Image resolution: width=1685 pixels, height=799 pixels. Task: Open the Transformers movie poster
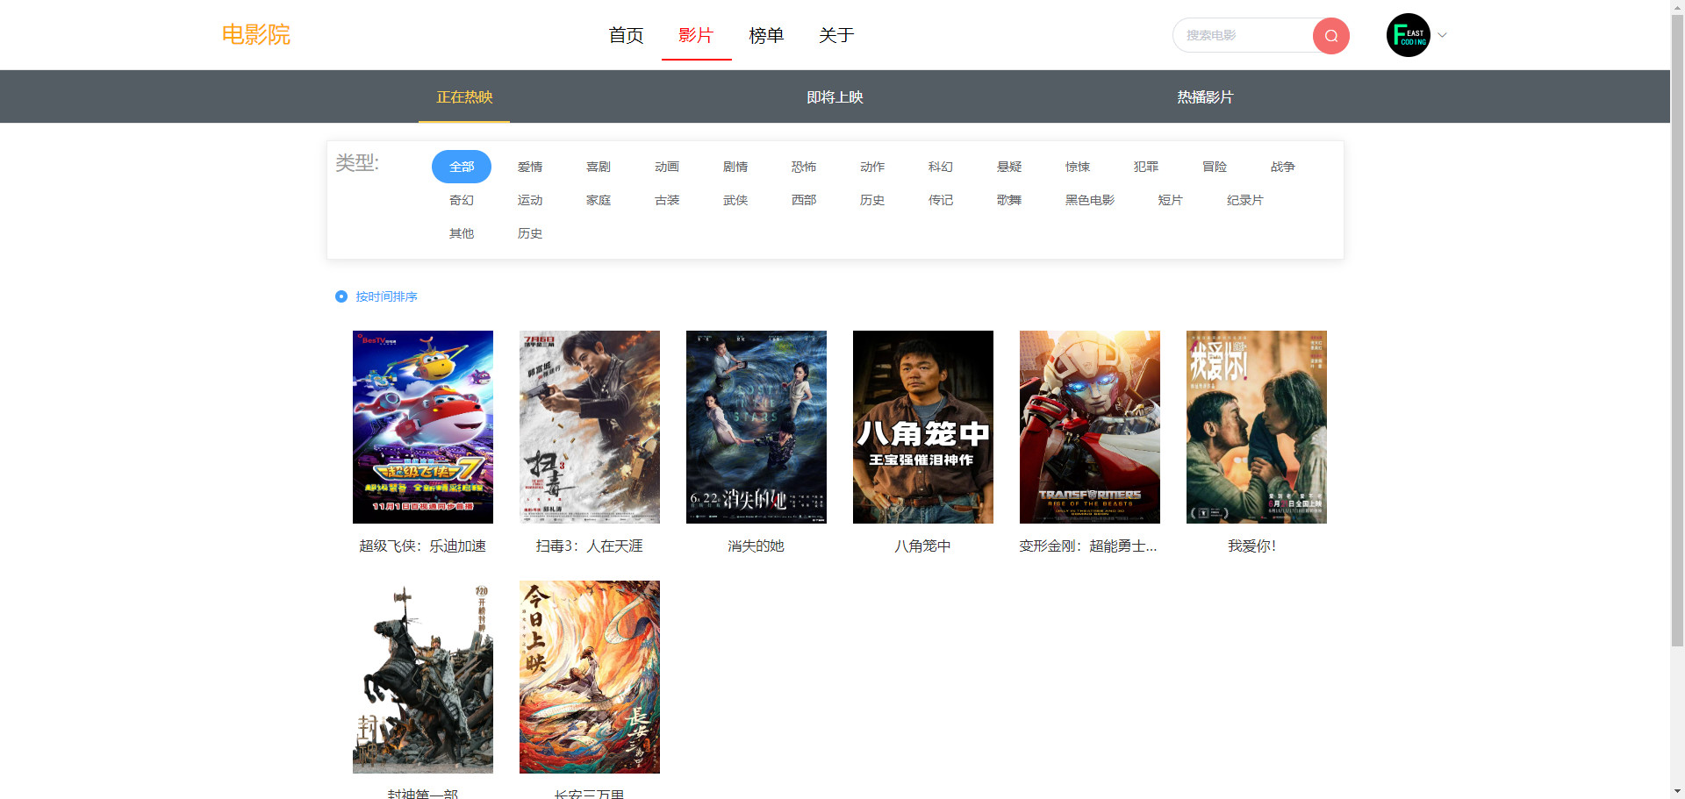(1090, 427)
